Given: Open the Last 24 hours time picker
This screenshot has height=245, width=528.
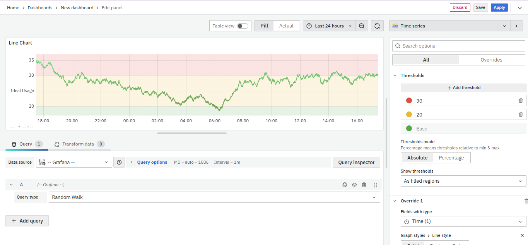Looking at the screenshot, I should pyautogui.click(x=329, y=26).
